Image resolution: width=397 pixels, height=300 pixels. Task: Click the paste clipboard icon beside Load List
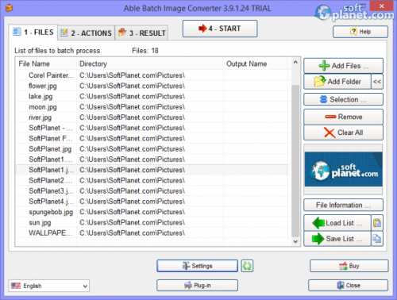click(x=377, y=223)
